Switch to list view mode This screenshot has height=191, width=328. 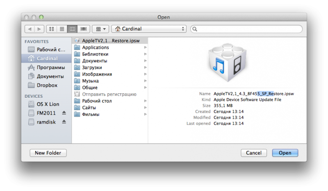click(62, 29)
